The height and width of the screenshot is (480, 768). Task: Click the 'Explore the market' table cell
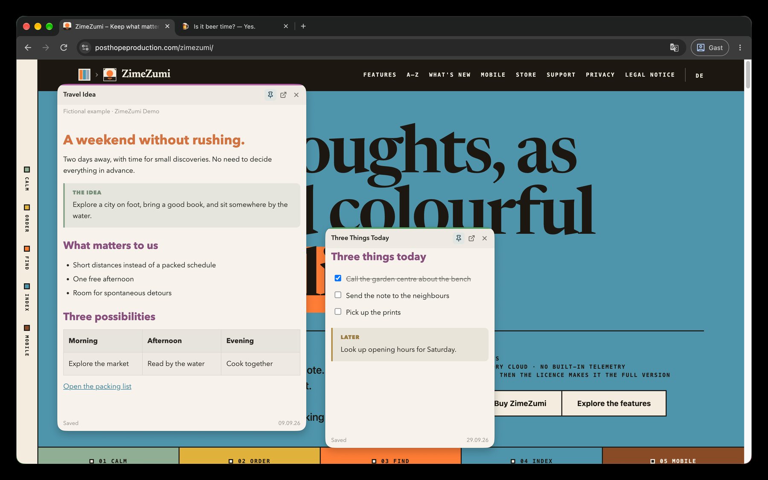tap(103, 364)
